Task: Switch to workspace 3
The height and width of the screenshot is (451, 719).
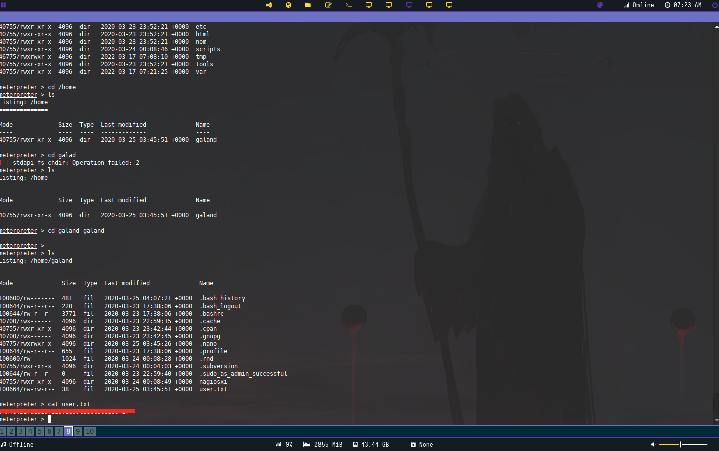Action: 21,431
